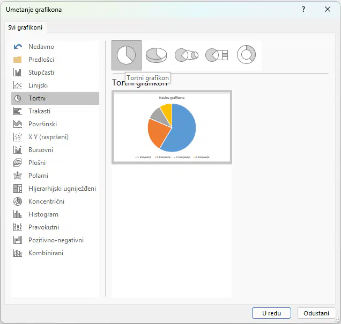The image size is (341, 324).
Task: Select the bar-of-pie chart subtype
Action: [217, 55]
